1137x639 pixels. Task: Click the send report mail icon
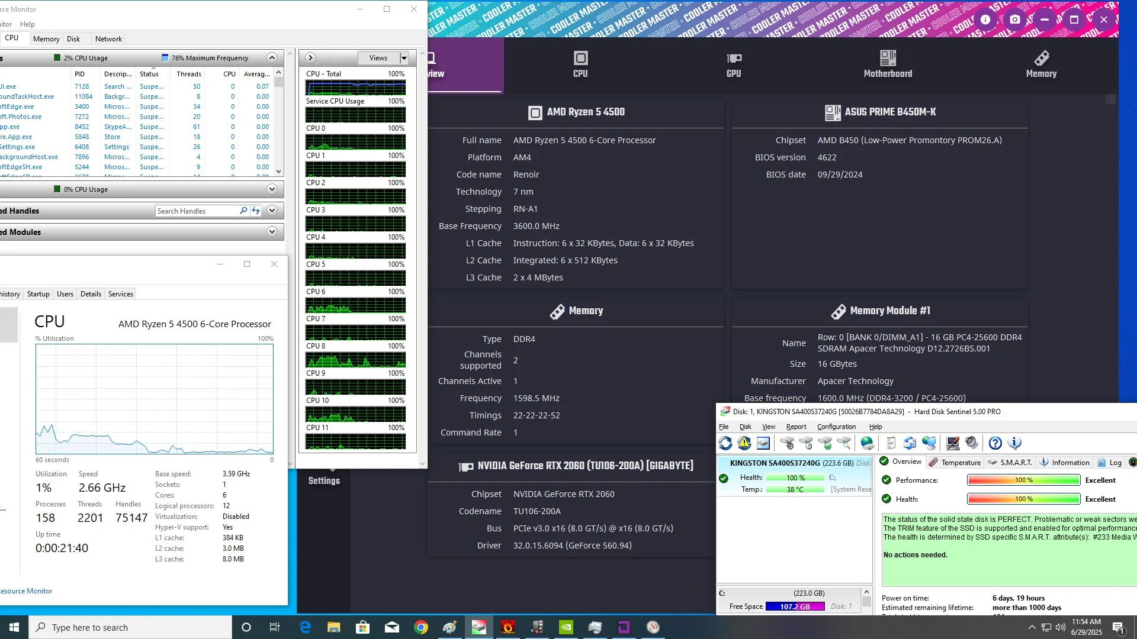pos(910,443)
